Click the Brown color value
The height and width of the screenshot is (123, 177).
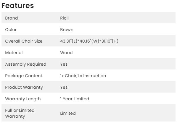tap(67, 30)
